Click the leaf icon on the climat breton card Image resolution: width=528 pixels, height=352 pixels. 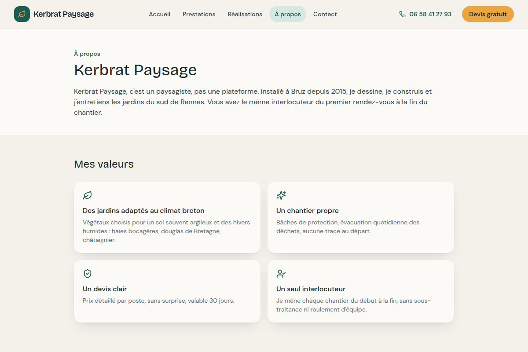88,195
